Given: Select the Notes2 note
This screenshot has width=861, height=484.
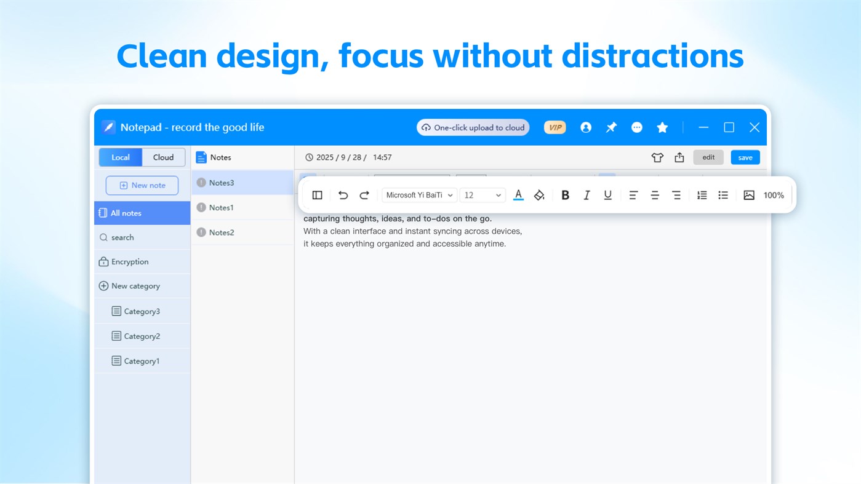Looking at the screenshot, I should pos(242,232).
